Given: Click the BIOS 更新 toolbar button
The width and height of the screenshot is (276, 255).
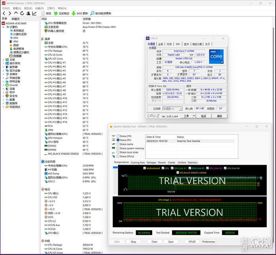Looking at the screenshot, I should pyautogui.click(x=80, y=13).
